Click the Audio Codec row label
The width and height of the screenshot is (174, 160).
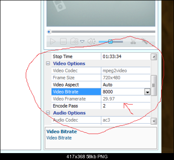(65, 120)
